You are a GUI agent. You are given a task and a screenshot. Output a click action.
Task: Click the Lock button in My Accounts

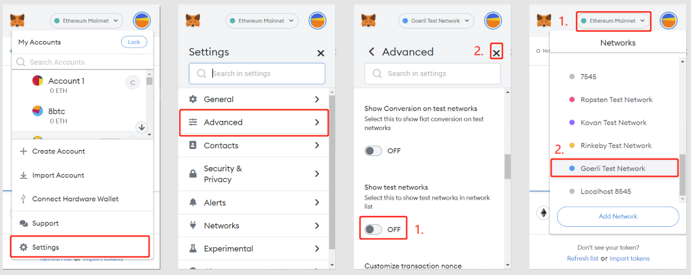click(x=134, y=42)
